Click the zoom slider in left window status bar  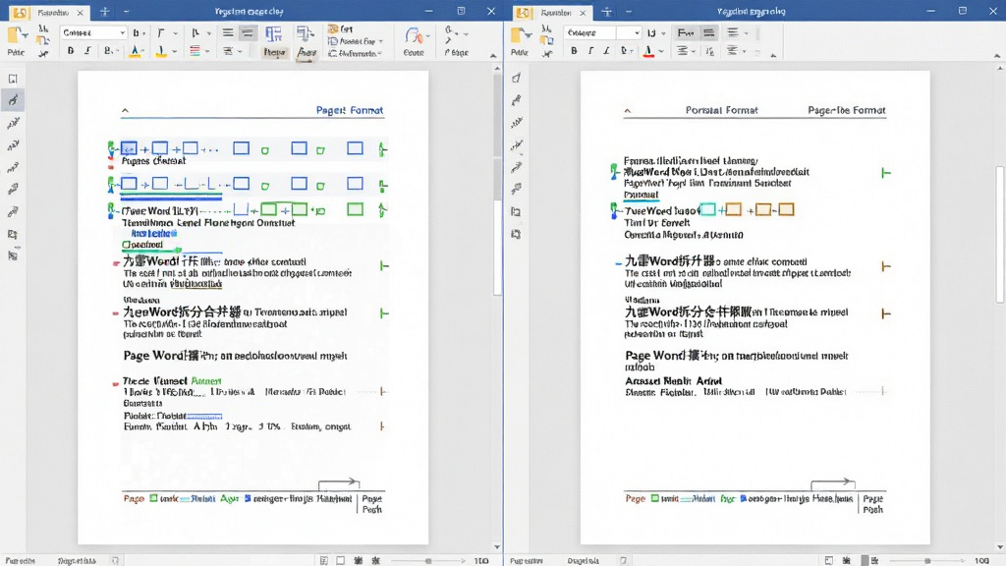pyautogui.click(x=428, y=560)
